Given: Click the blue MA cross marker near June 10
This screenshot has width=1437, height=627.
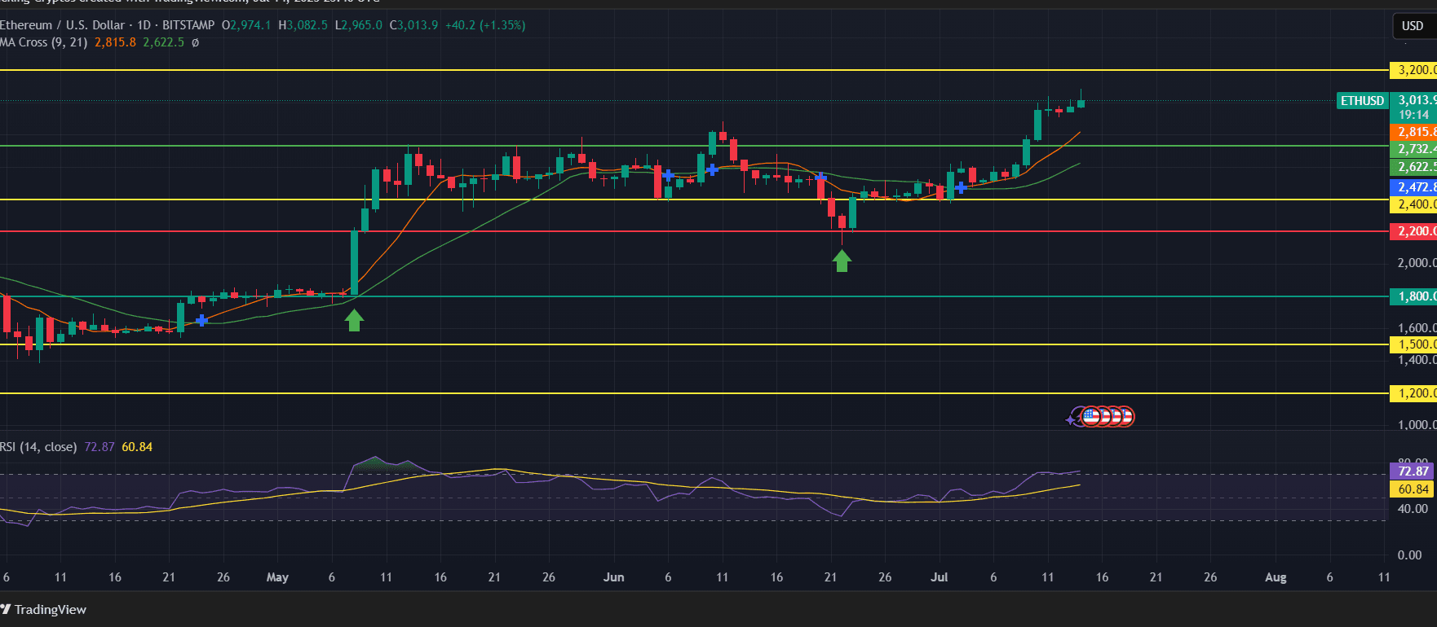Looking at the screenshot, I should (712, 169).
